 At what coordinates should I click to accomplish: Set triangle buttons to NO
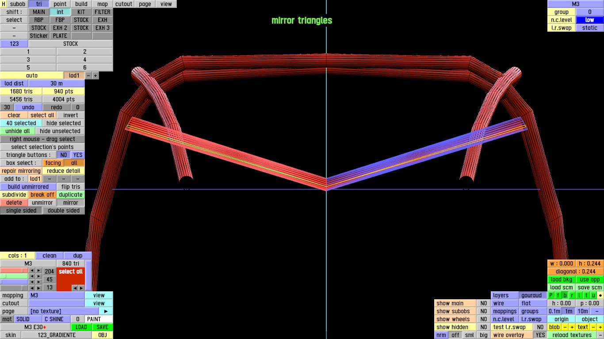click(x=64, y=155)
